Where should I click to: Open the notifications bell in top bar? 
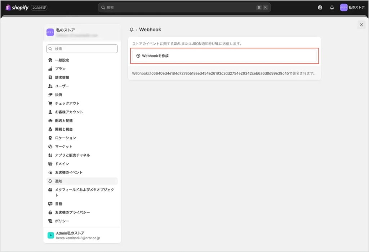332,8
